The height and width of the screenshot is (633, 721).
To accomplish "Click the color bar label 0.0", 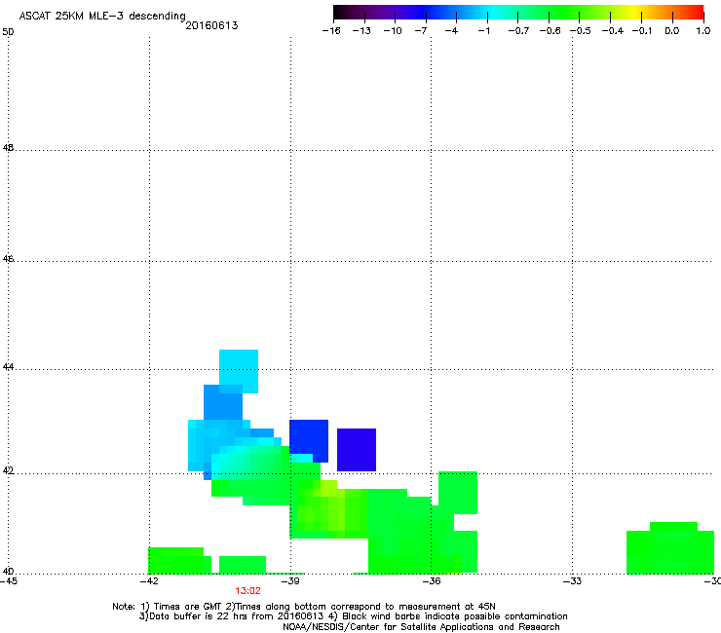I will click(x=672, y=31).
